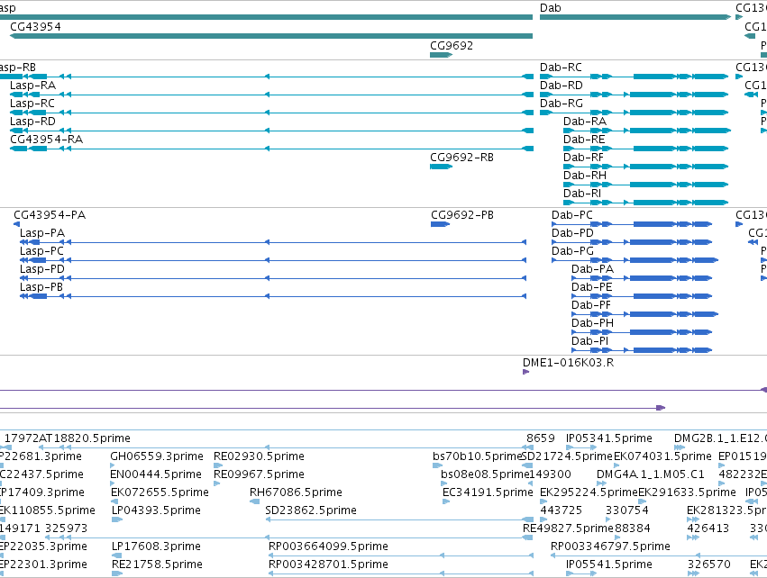767x578 pixels.
Task: Select the CG9692 gene arrow glyph
Action: tap(441, 55)
